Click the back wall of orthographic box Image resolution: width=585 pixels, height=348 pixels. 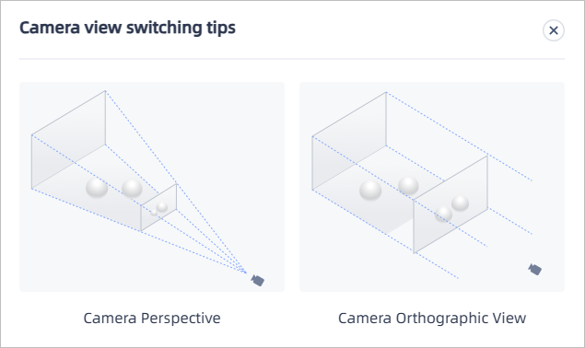coord(349,141)
